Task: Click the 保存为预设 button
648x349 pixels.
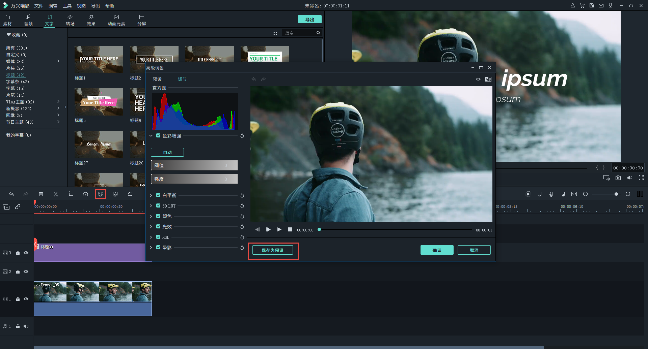Action: 272,250
